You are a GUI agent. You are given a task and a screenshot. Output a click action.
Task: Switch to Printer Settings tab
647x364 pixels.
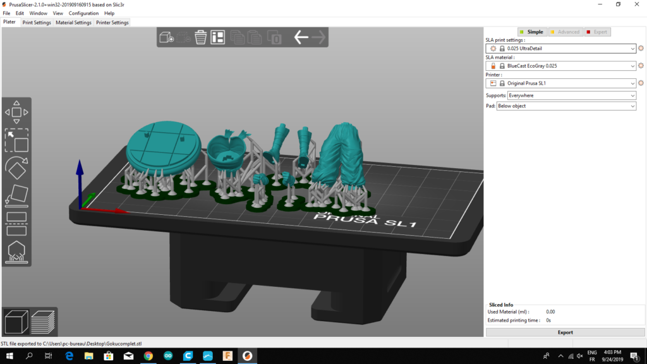112,22
